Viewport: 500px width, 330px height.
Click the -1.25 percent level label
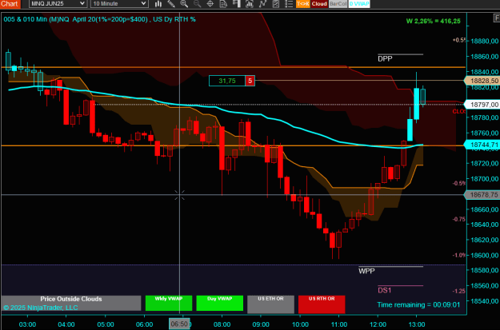tap(459, 291)
